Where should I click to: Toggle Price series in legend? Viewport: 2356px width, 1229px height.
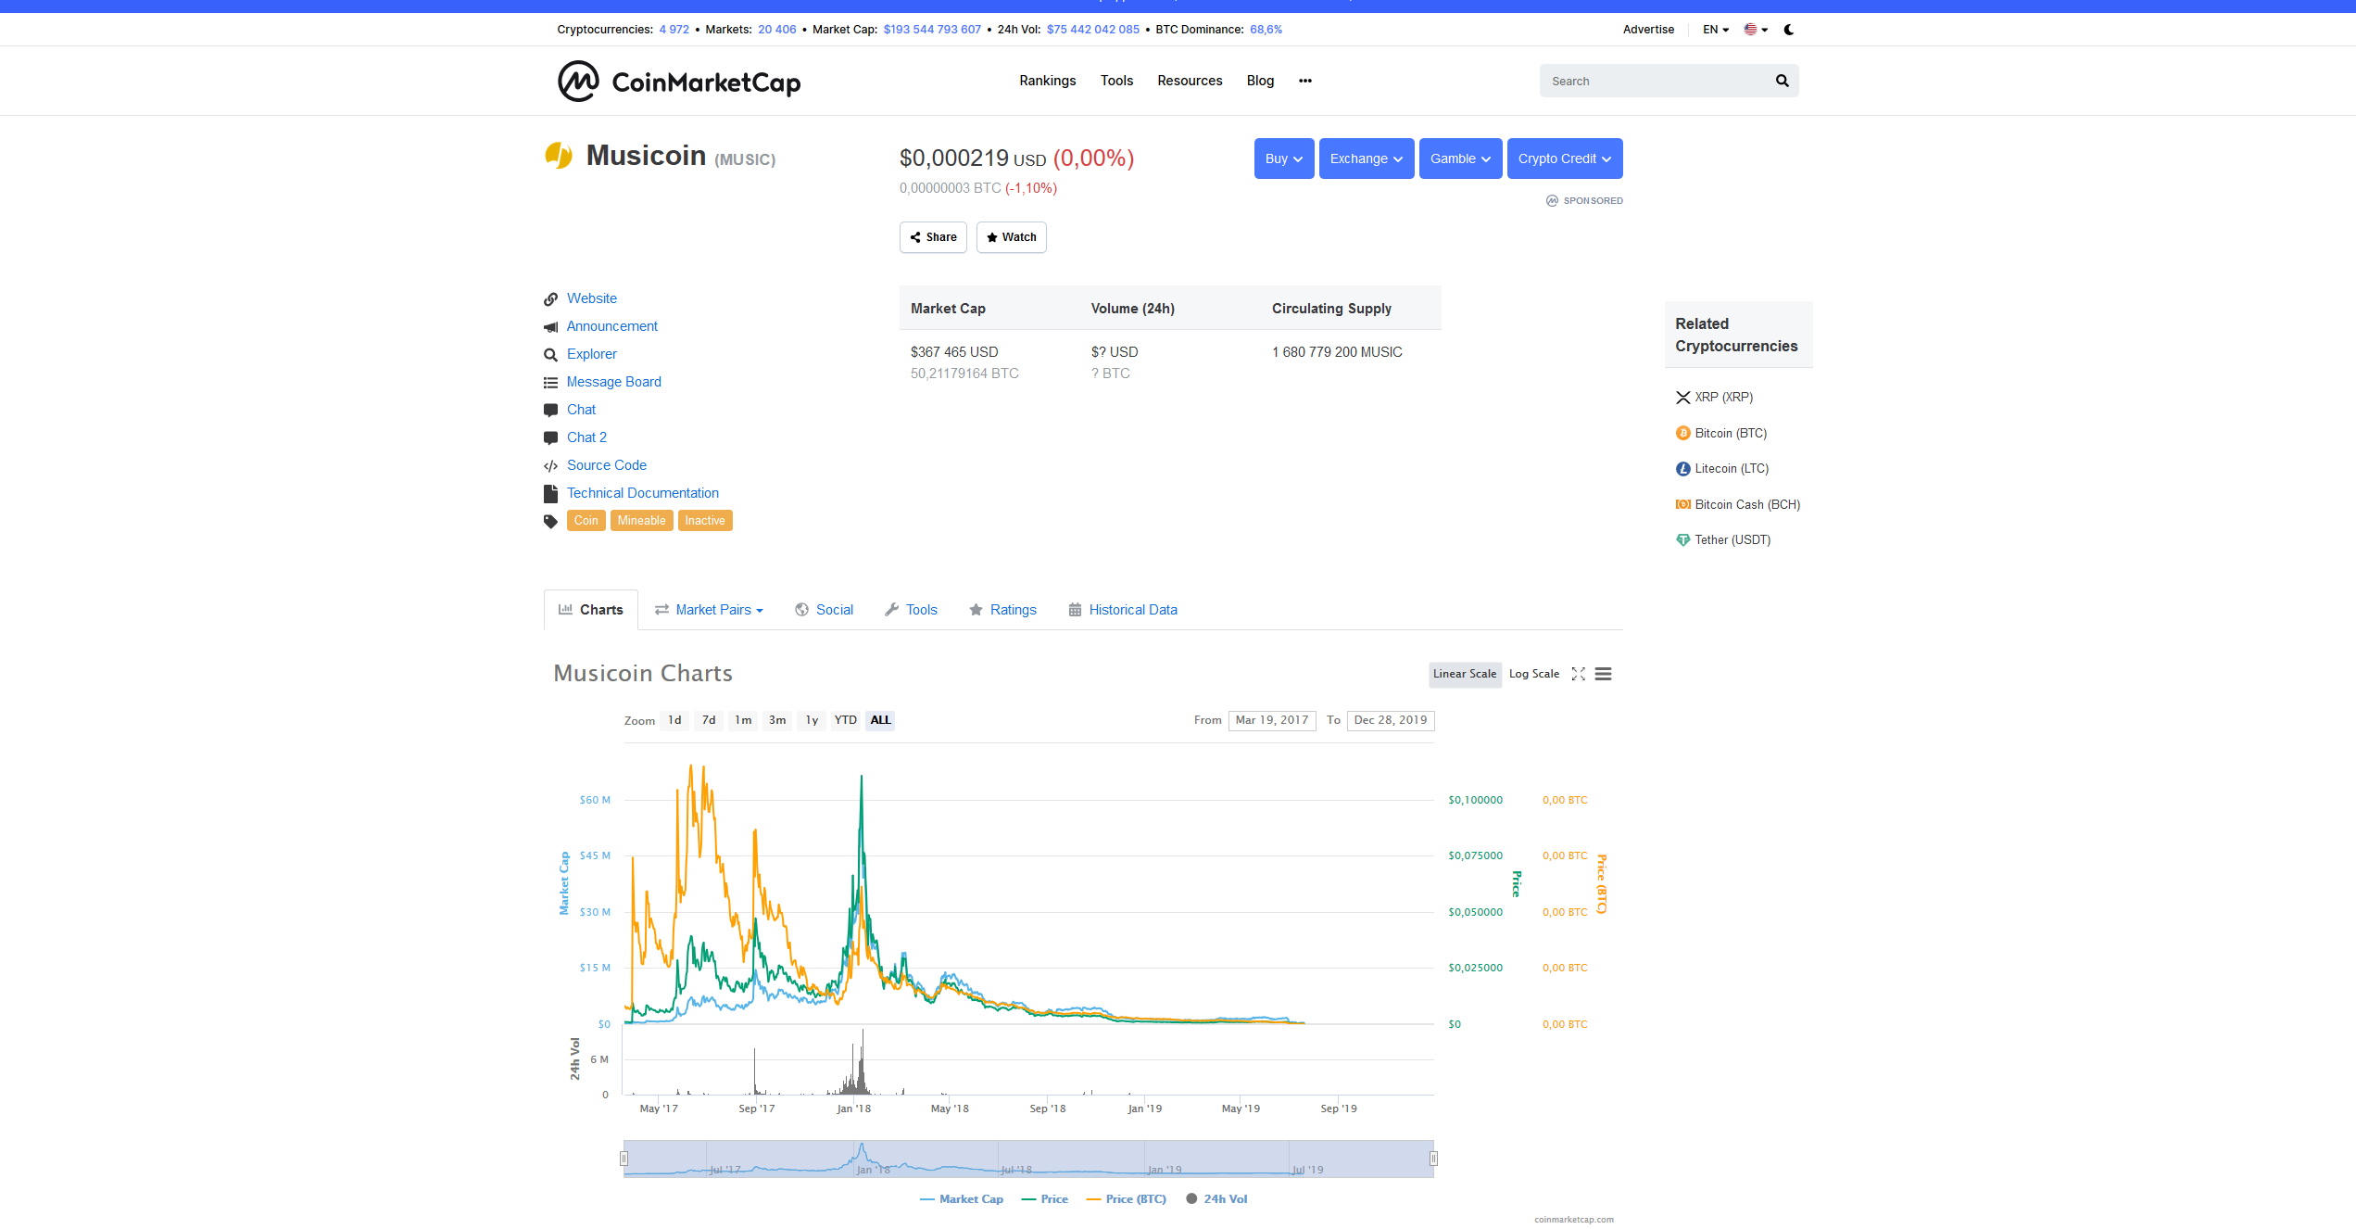[1044, 1199]
